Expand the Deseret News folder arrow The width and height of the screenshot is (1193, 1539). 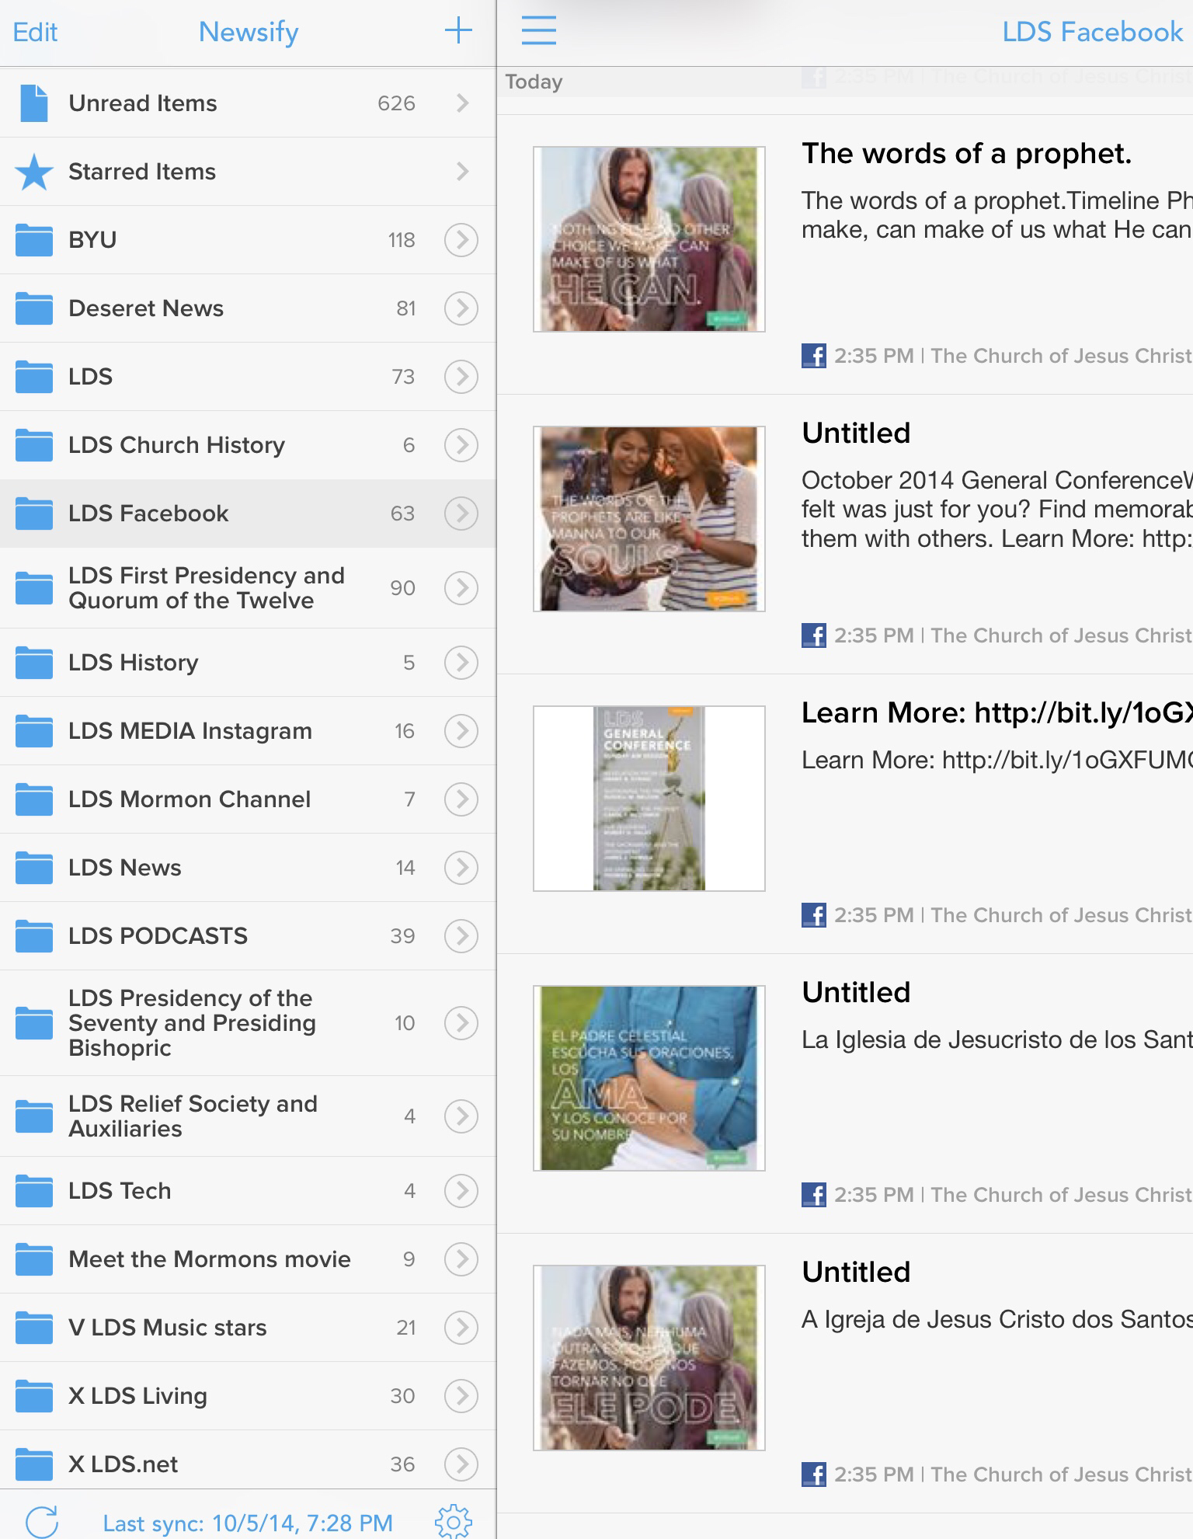[461, 308]
